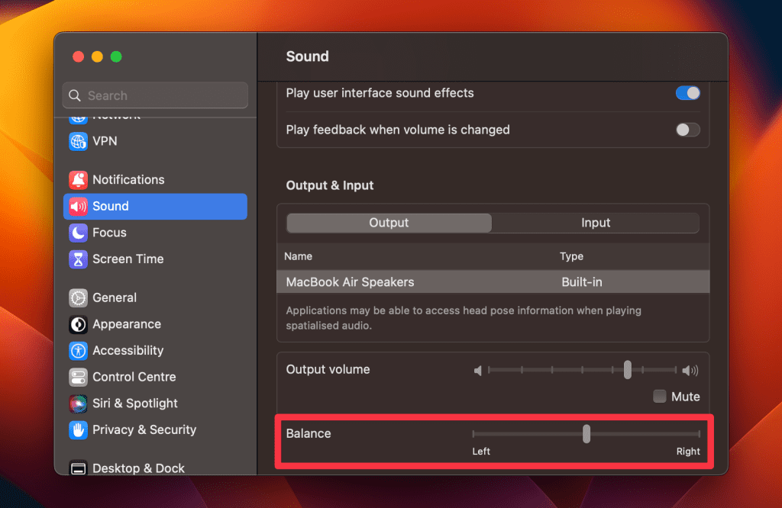Image resolution: width=782 pixels, height=508 pixels.
Task: Click the Balance slider knob
Action: (x=586, y=433)
